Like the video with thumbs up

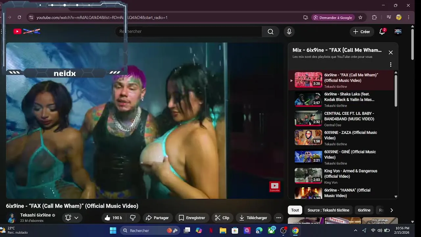pyautogui.click(x=113, y=218)
